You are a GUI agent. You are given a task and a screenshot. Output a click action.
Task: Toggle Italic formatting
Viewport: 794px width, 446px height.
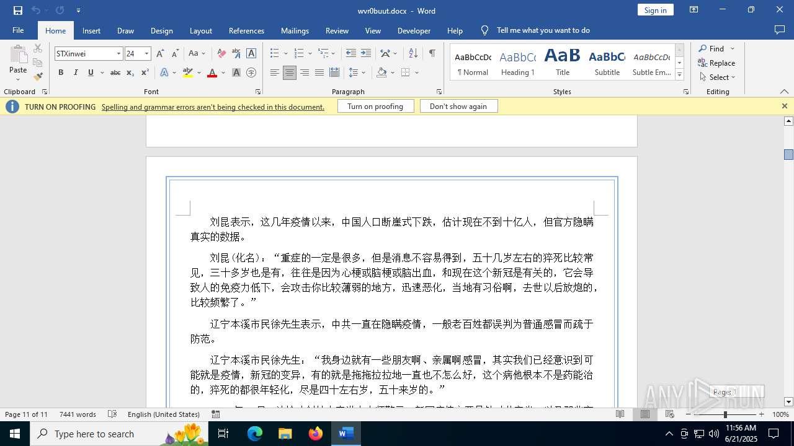pos(76,72)
